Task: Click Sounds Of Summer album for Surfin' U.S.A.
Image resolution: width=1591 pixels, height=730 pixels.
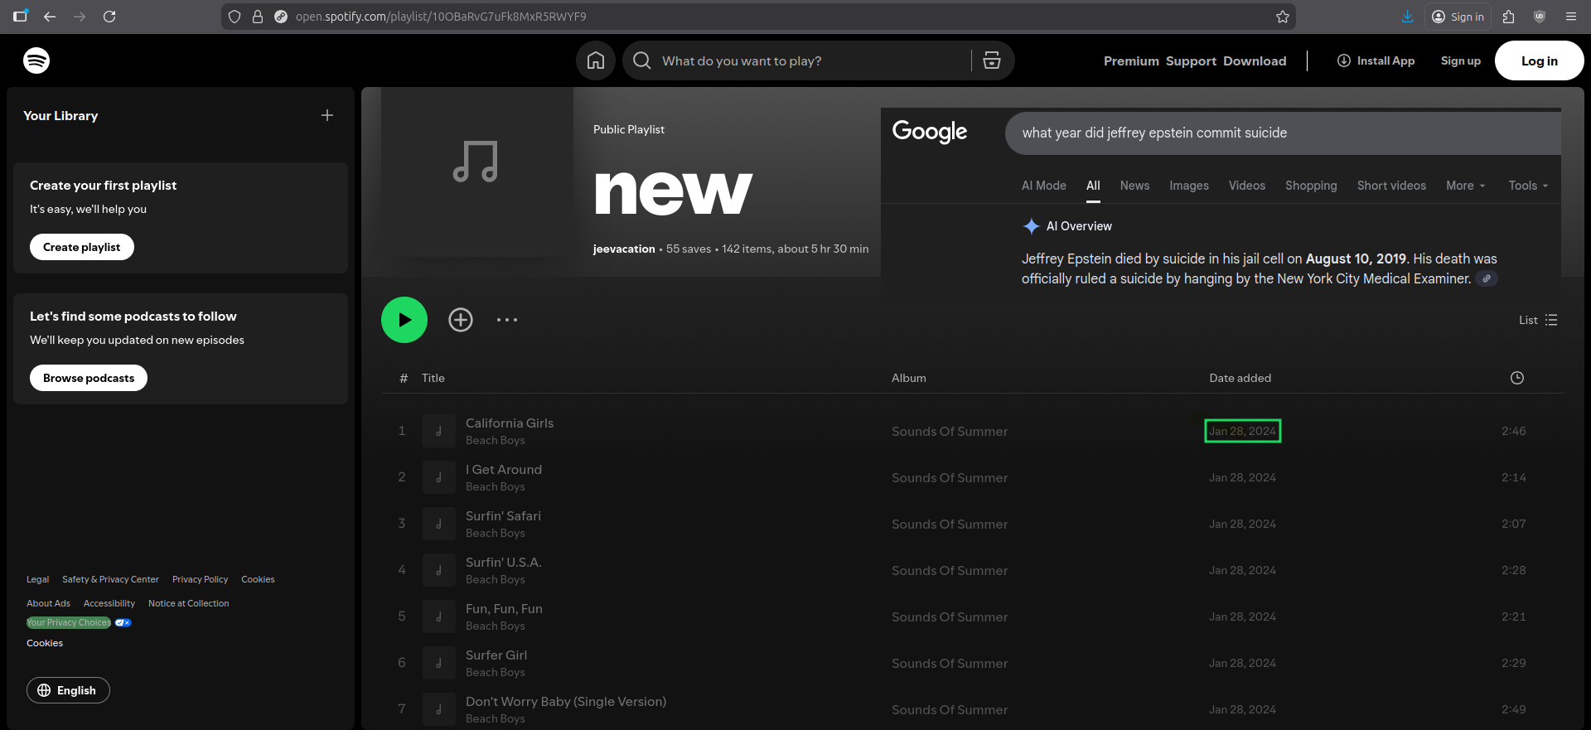Action: [x=950, y=570]
